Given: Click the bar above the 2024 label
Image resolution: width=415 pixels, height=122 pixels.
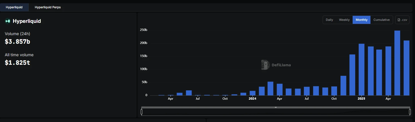Looking at the screenshot, I should (253, 93).
